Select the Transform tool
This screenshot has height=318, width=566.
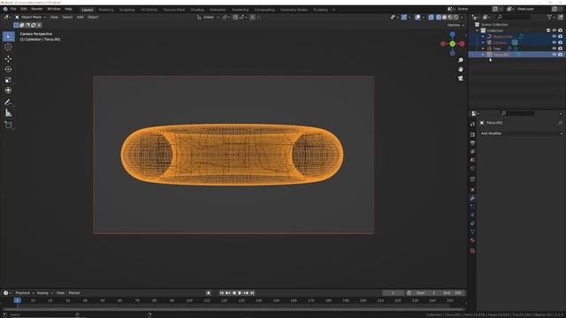tap(8, 90)
